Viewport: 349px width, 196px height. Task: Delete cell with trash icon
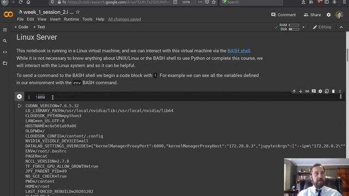(x=333, y=91)
